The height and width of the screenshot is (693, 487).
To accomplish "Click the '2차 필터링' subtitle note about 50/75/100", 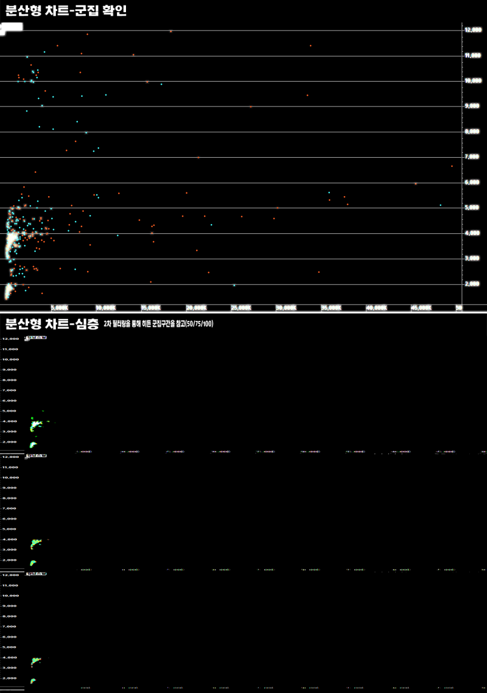I will (x=158, y=324).
